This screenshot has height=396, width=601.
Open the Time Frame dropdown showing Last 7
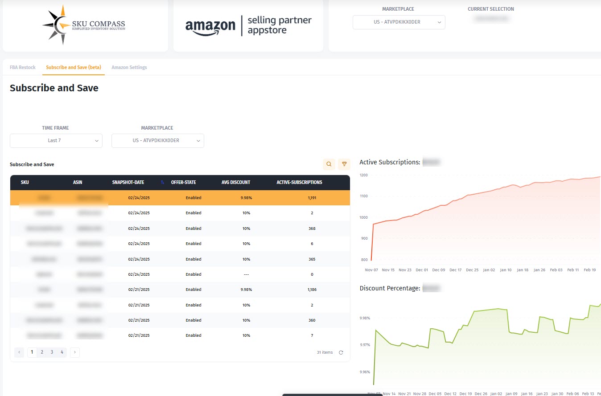tap(56, 141)
